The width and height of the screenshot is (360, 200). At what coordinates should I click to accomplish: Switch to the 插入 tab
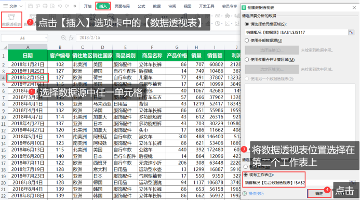pyautogui.click(x=103, y=6)
